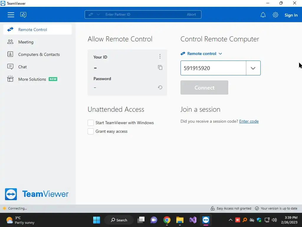Open the hamburger menu in the header
This screenshot has height=227, width=302.
[x=11, y=15]
